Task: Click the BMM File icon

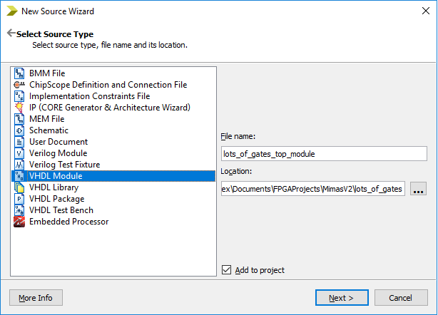Action: (19, 73)
